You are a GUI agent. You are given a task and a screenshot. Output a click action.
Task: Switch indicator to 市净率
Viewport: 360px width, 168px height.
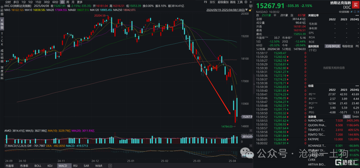[24, 165]
